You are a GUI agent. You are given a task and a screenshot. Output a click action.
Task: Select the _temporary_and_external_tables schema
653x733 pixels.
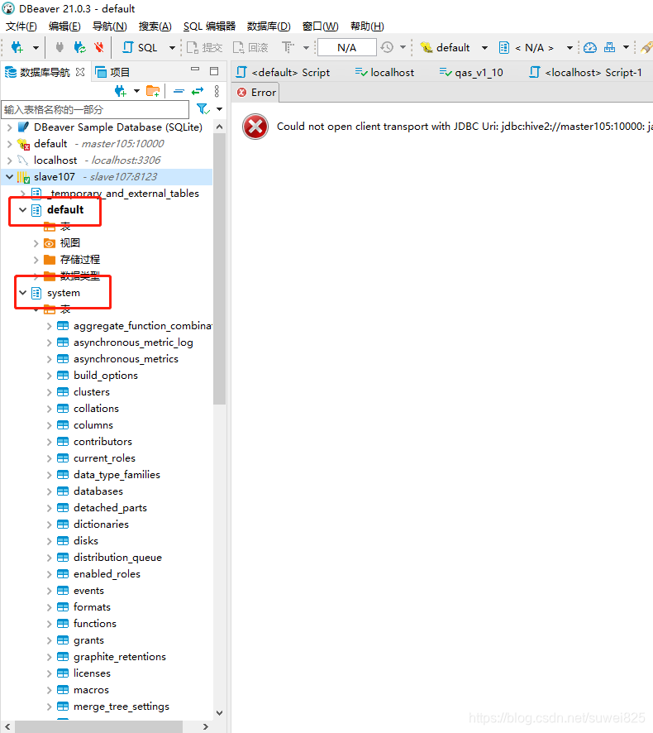click(x=124, y=193)
